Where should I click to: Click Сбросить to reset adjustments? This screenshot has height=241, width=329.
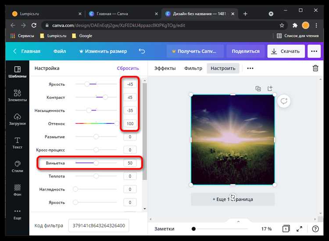coord(128,68)
